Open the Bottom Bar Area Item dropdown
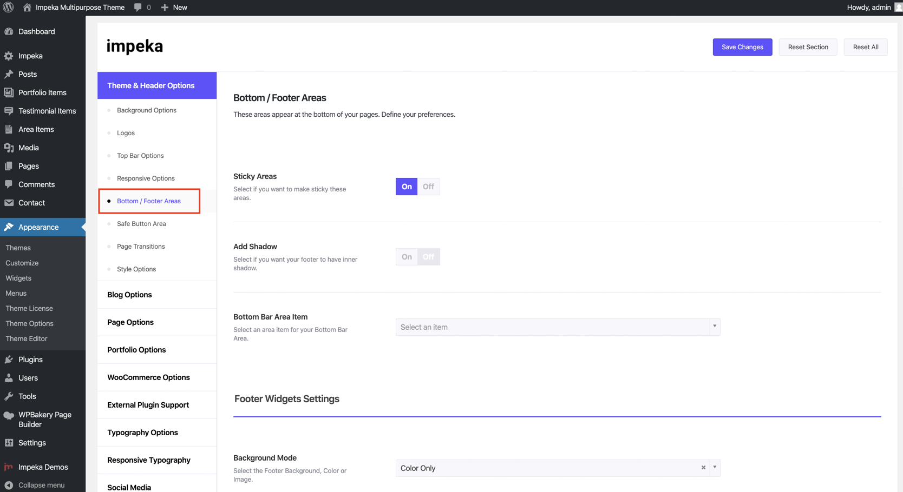Image resolution: width=903 pixels, height=492 pixels. click(x=557, y=327)
